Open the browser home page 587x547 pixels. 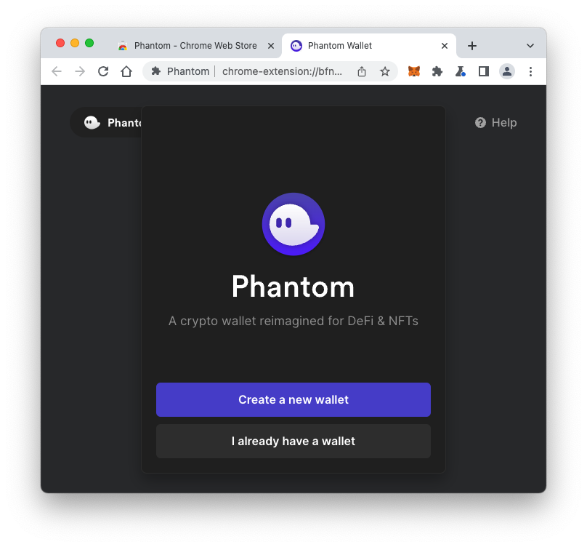[x=126, y=71]
